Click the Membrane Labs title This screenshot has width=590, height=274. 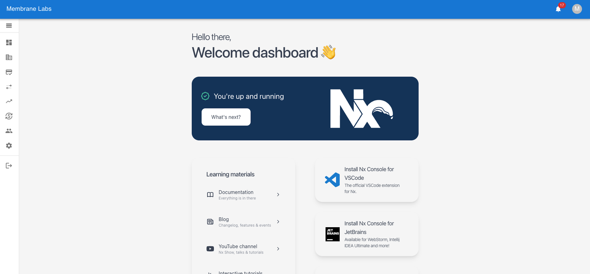tap(29, 9)
